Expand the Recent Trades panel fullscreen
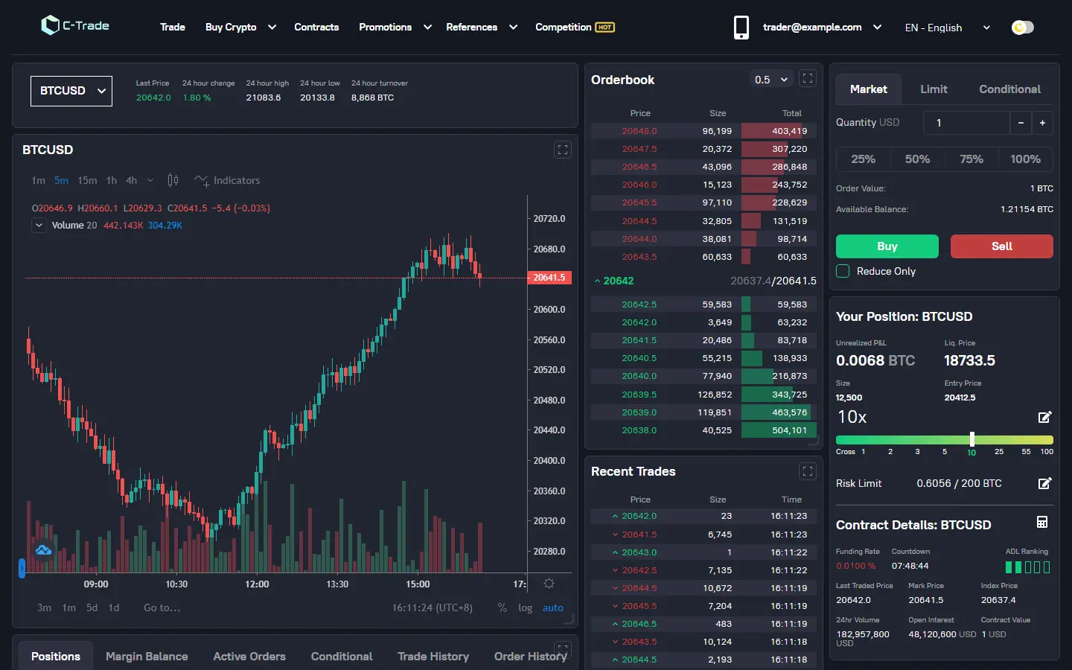Screen dimensions: 1072x670 point(808,471)
